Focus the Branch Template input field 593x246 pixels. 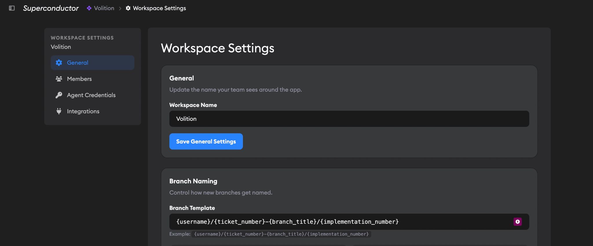[x=349, y=222]
